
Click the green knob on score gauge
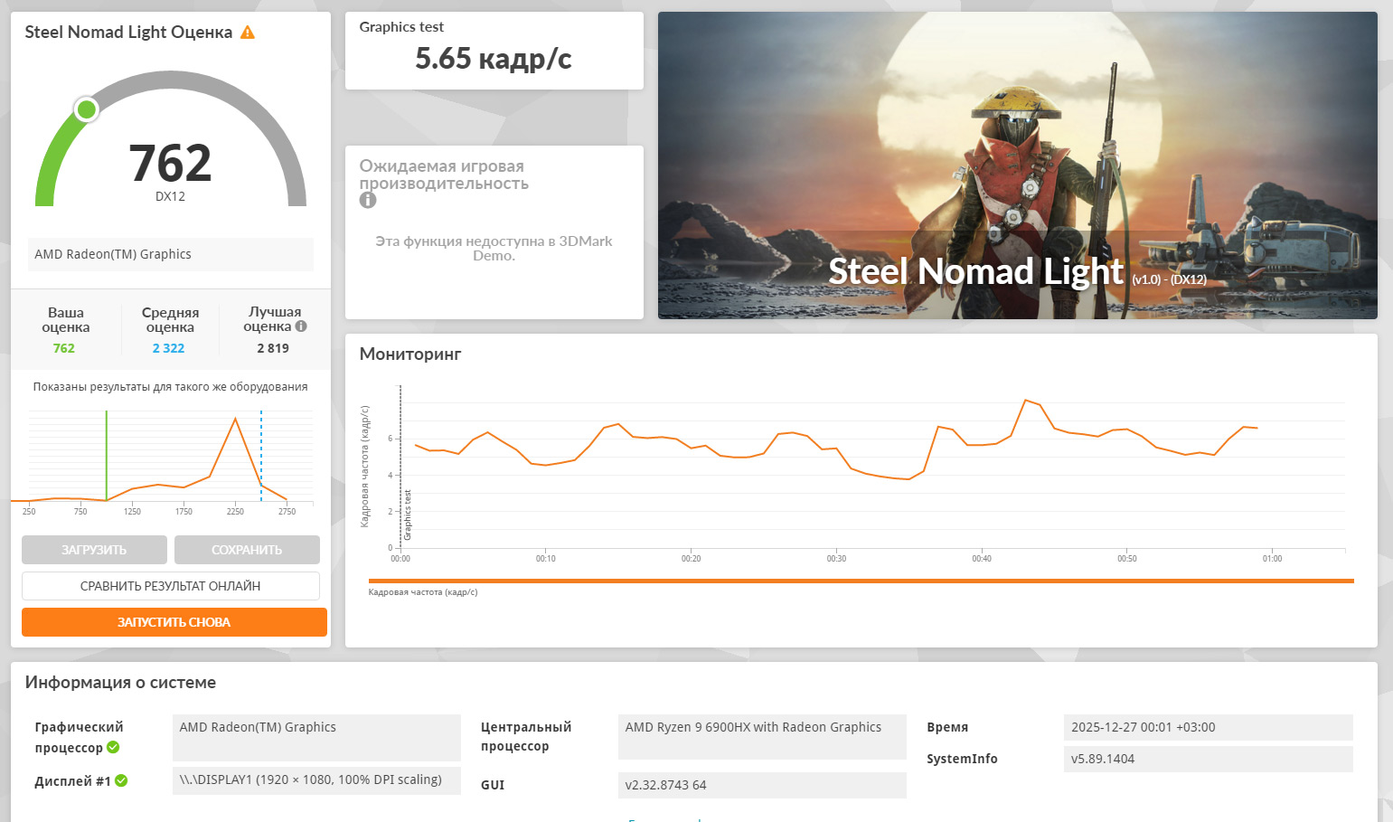tap(87, 110)
